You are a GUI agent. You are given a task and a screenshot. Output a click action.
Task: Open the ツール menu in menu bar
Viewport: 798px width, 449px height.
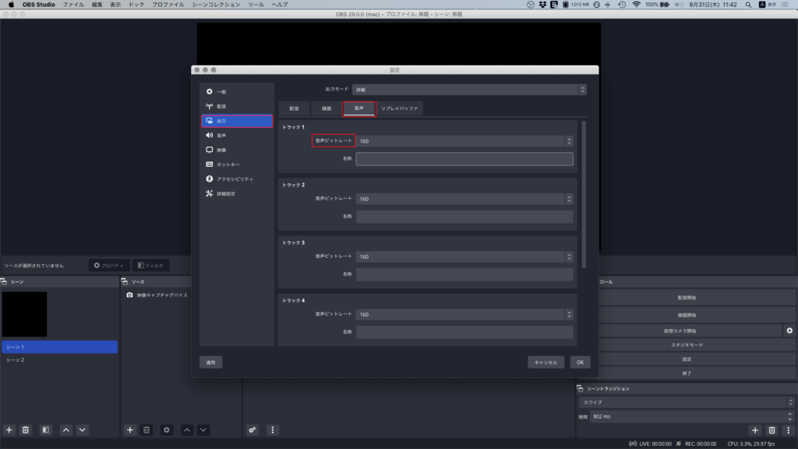coord(255,5)
